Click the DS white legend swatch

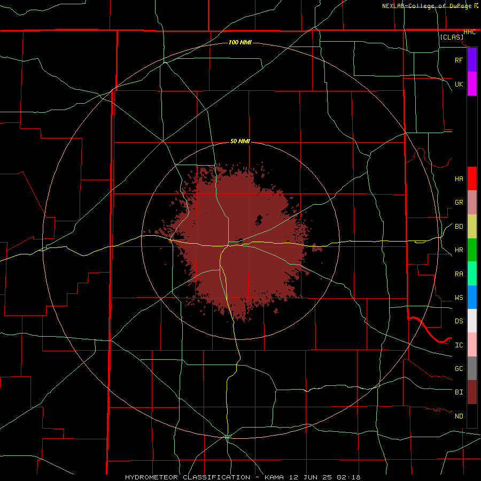[472, 321]
